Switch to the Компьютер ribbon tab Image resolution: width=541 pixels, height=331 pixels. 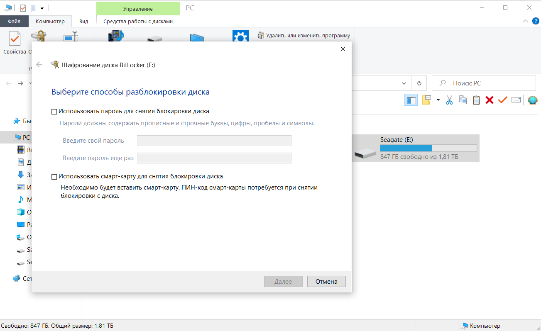[x=50, y=22]
